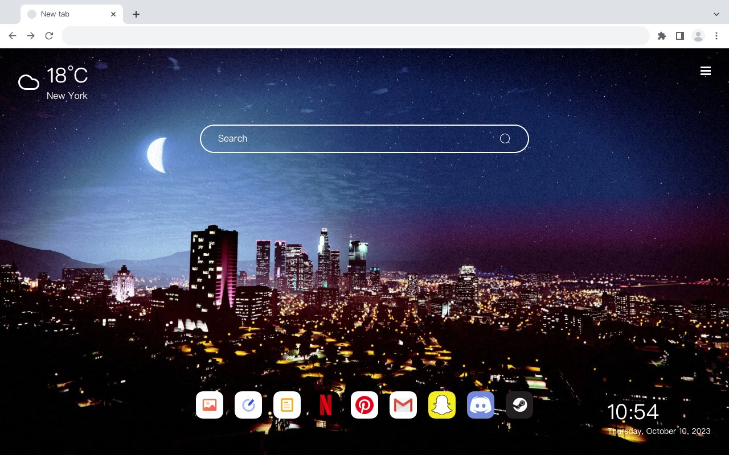Focus the browser address bar
Viewport: 729px width, 455px height.
(355, 36)
